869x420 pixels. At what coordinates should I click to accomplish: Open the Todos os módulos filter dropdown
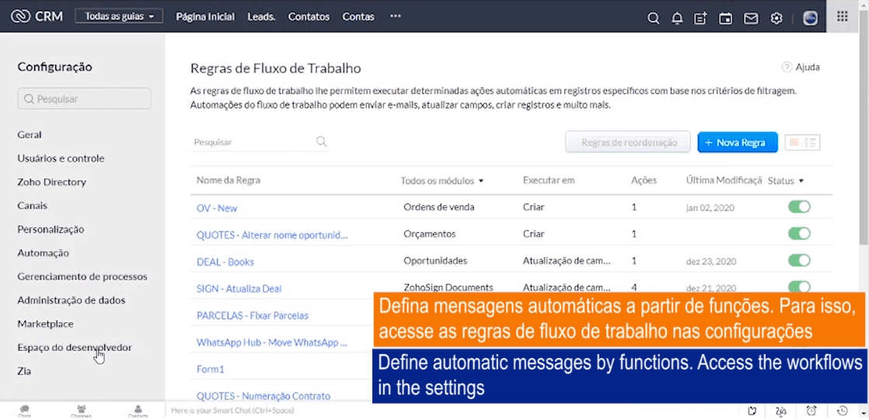pyautogui.click(x=441, y=181)
